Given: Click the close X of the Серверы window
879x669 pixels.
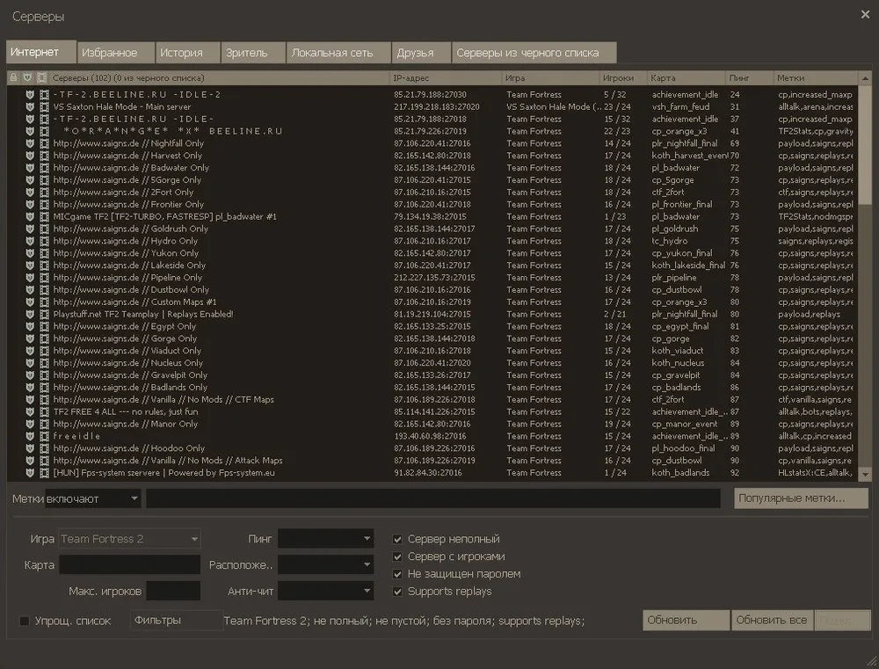Looking at the screenshot, I should coord(863,15).
